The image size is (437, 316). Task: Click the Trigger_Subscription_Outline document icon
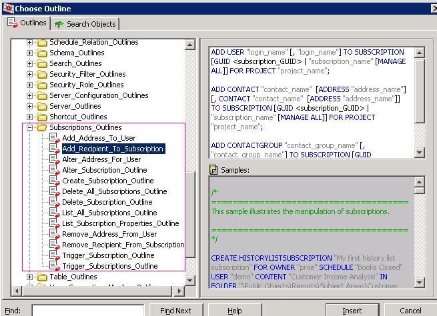click(x=54, y=255)
